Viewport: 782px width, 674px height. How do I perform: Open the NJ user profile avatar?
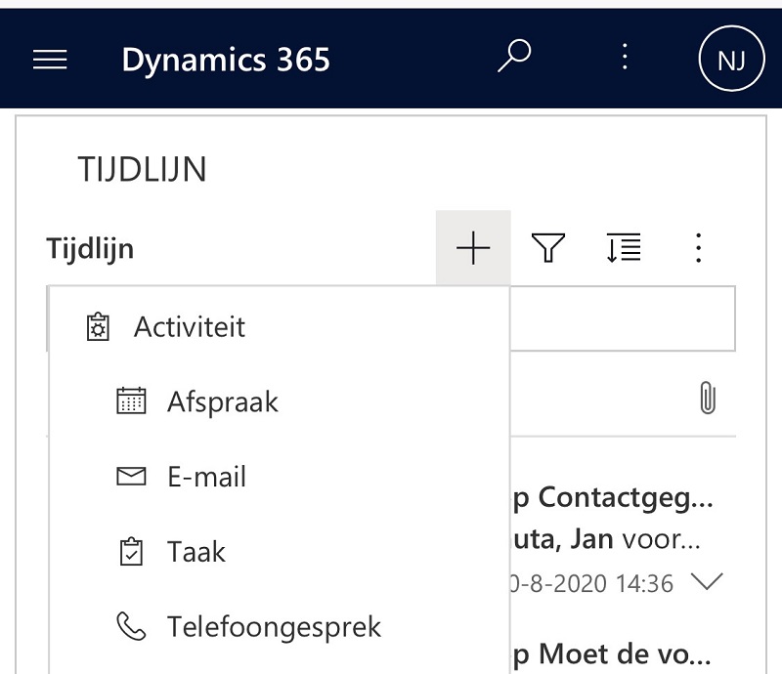[731, 60]
